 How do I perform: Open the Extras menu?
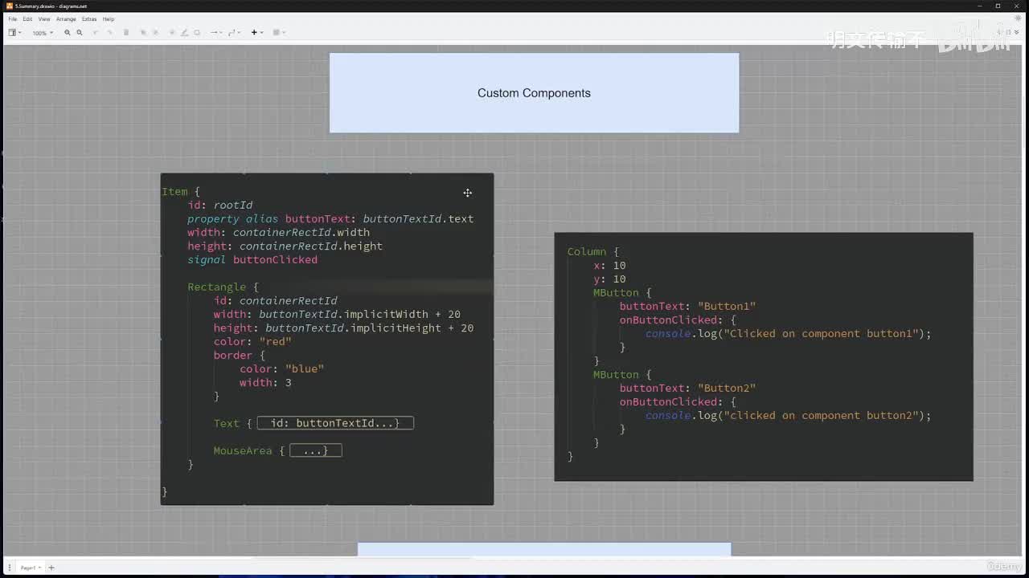tap(88, 19)
